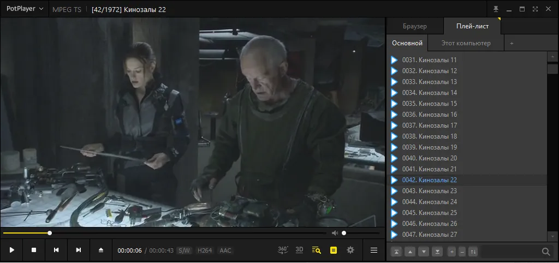
Task: Select playlist item 0034. Кинозалы 14
Action: pos(467,93)
